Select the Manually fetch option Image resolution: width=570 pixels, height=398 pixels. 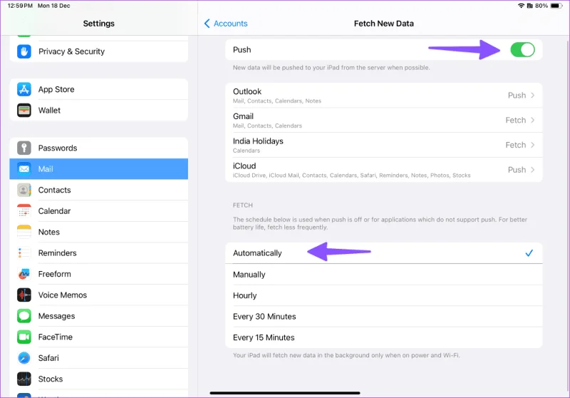[383, 275]
